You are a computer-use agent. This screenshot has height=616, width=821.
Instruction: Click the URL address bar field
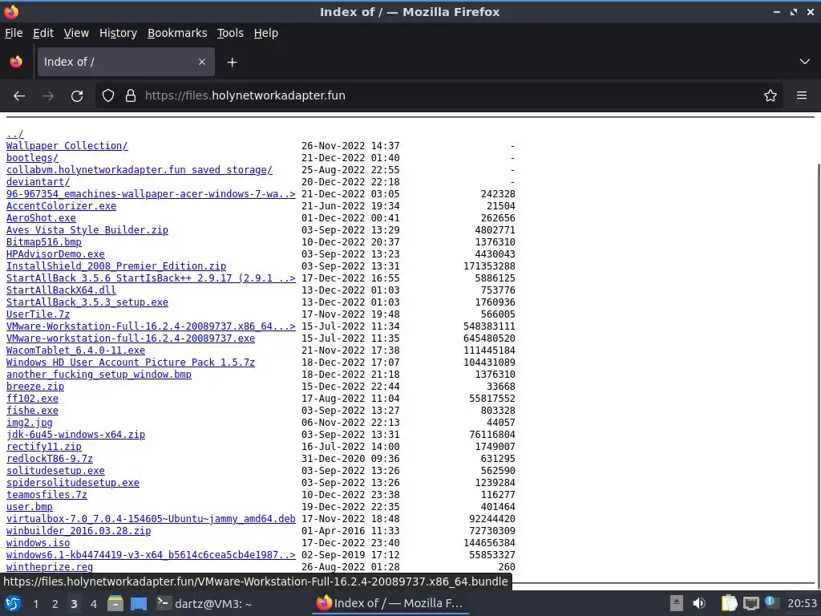click(439, 95)
